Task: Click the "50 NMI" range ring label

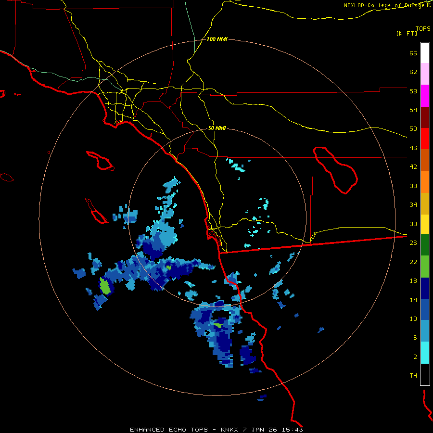Action: click(x=217, y=128)
